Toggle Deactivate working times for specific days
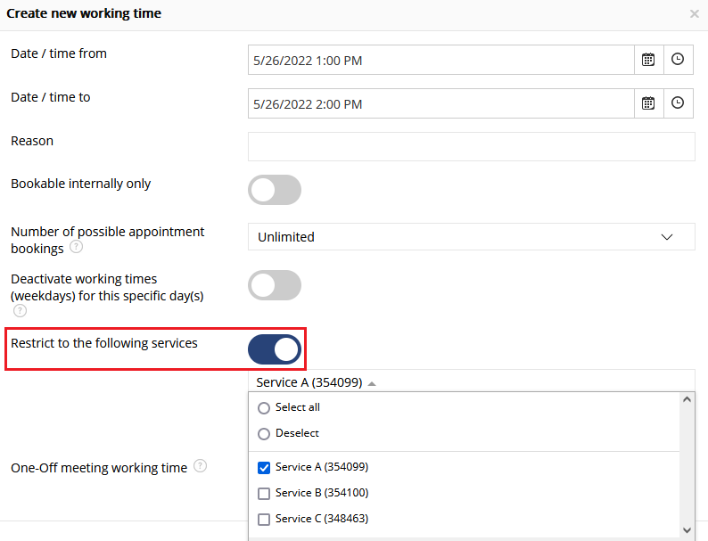 click(x=275, y=285)
